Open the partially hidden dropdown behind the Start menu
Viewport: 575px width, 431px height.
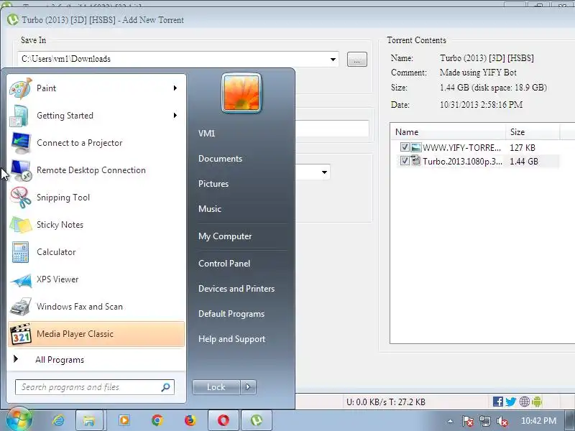coord(324,172)
